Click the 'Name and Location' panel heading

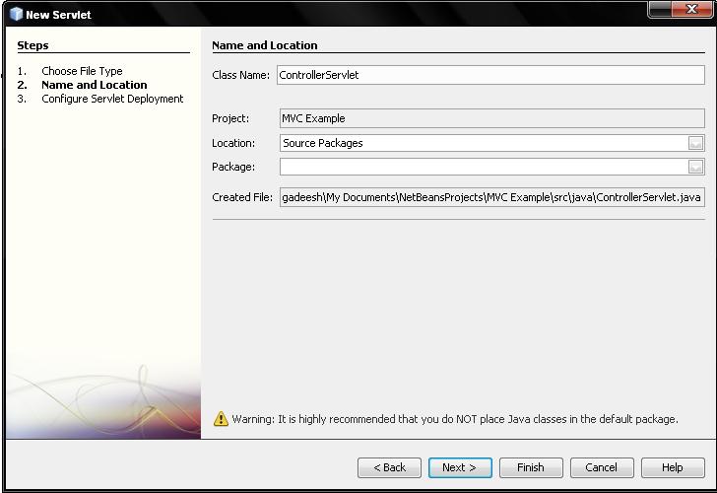pyautogui.click(x=264, y=45)
